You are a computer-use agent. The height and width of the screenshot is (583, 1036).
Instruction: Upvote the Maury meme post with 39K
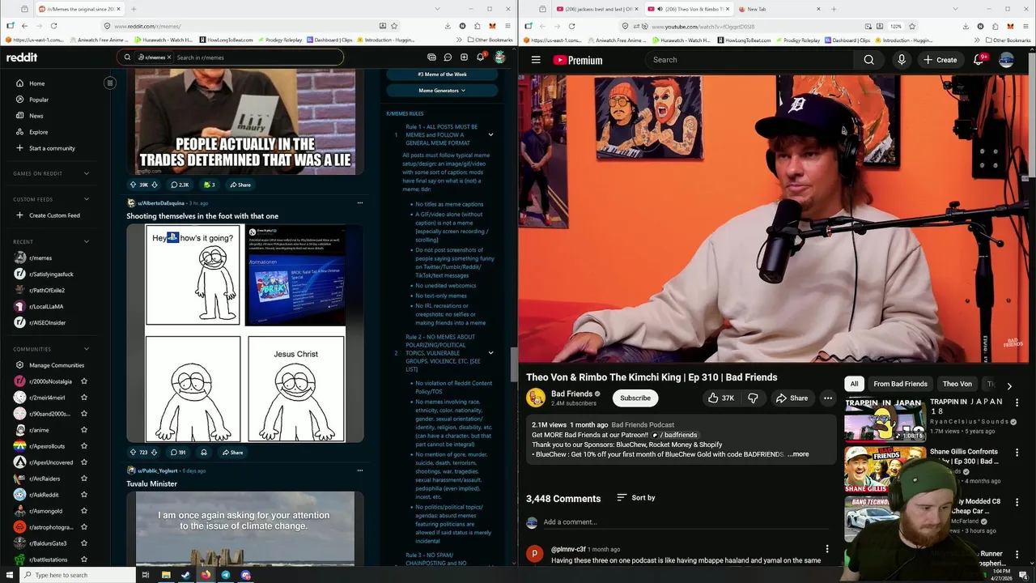pyautogui.click(x=134, y=185)
